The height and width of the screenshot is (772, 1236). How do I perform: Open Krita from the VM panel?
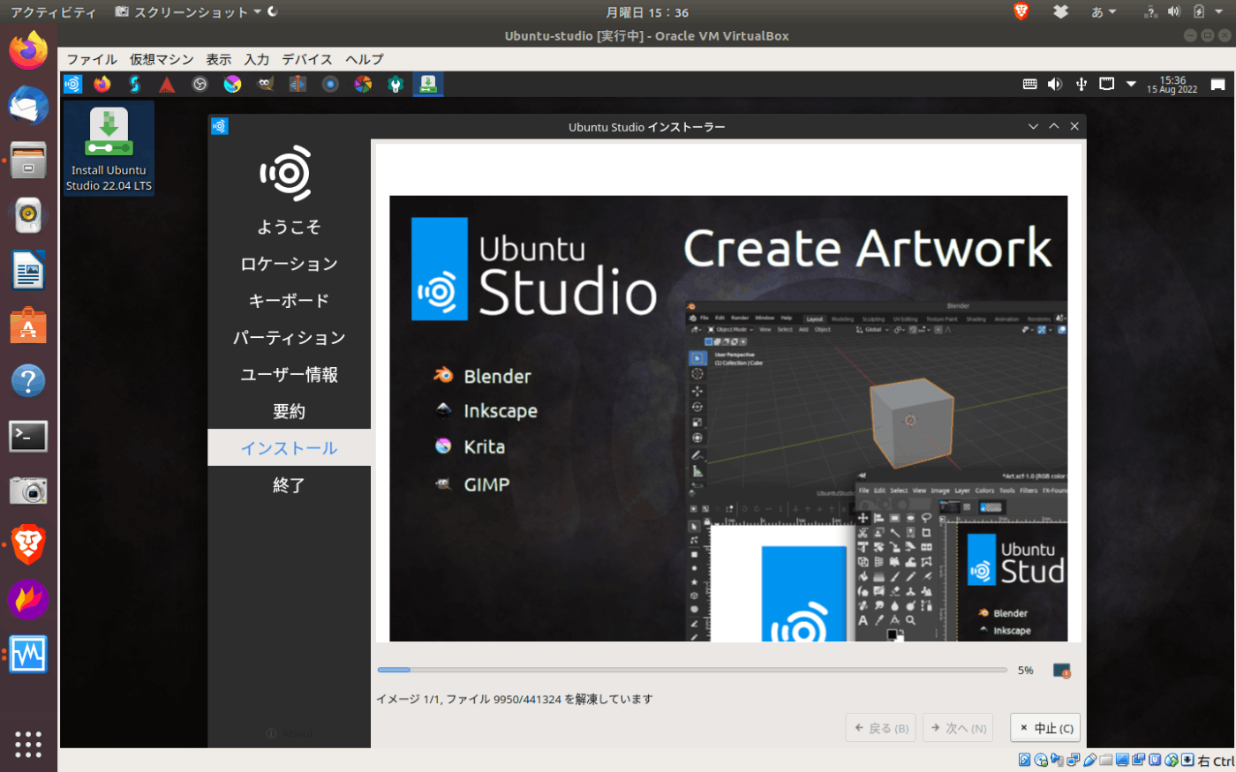pyautogui.click(x=232, y=84)
